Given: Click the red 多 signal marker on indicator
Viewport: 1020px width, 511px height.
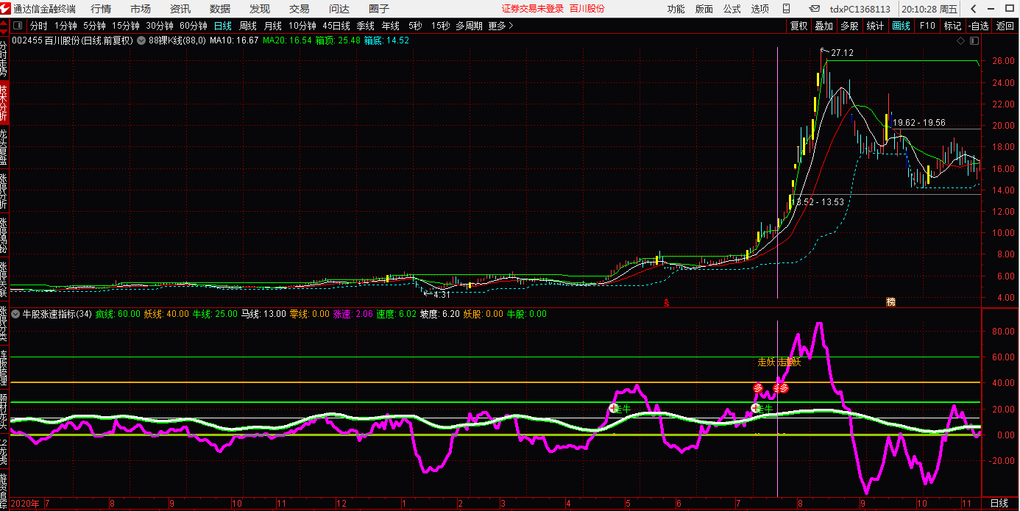Looking at the screenshot, I should (x=758, y=387).
